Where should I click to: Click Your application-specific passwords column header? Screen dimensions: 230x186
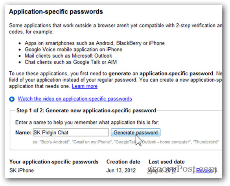(x=54, y=162)
